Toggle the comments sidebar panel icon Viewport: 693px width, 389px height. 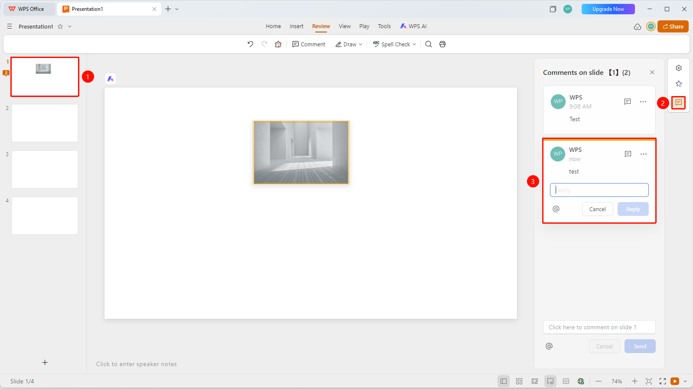click(x=679, y=103)
